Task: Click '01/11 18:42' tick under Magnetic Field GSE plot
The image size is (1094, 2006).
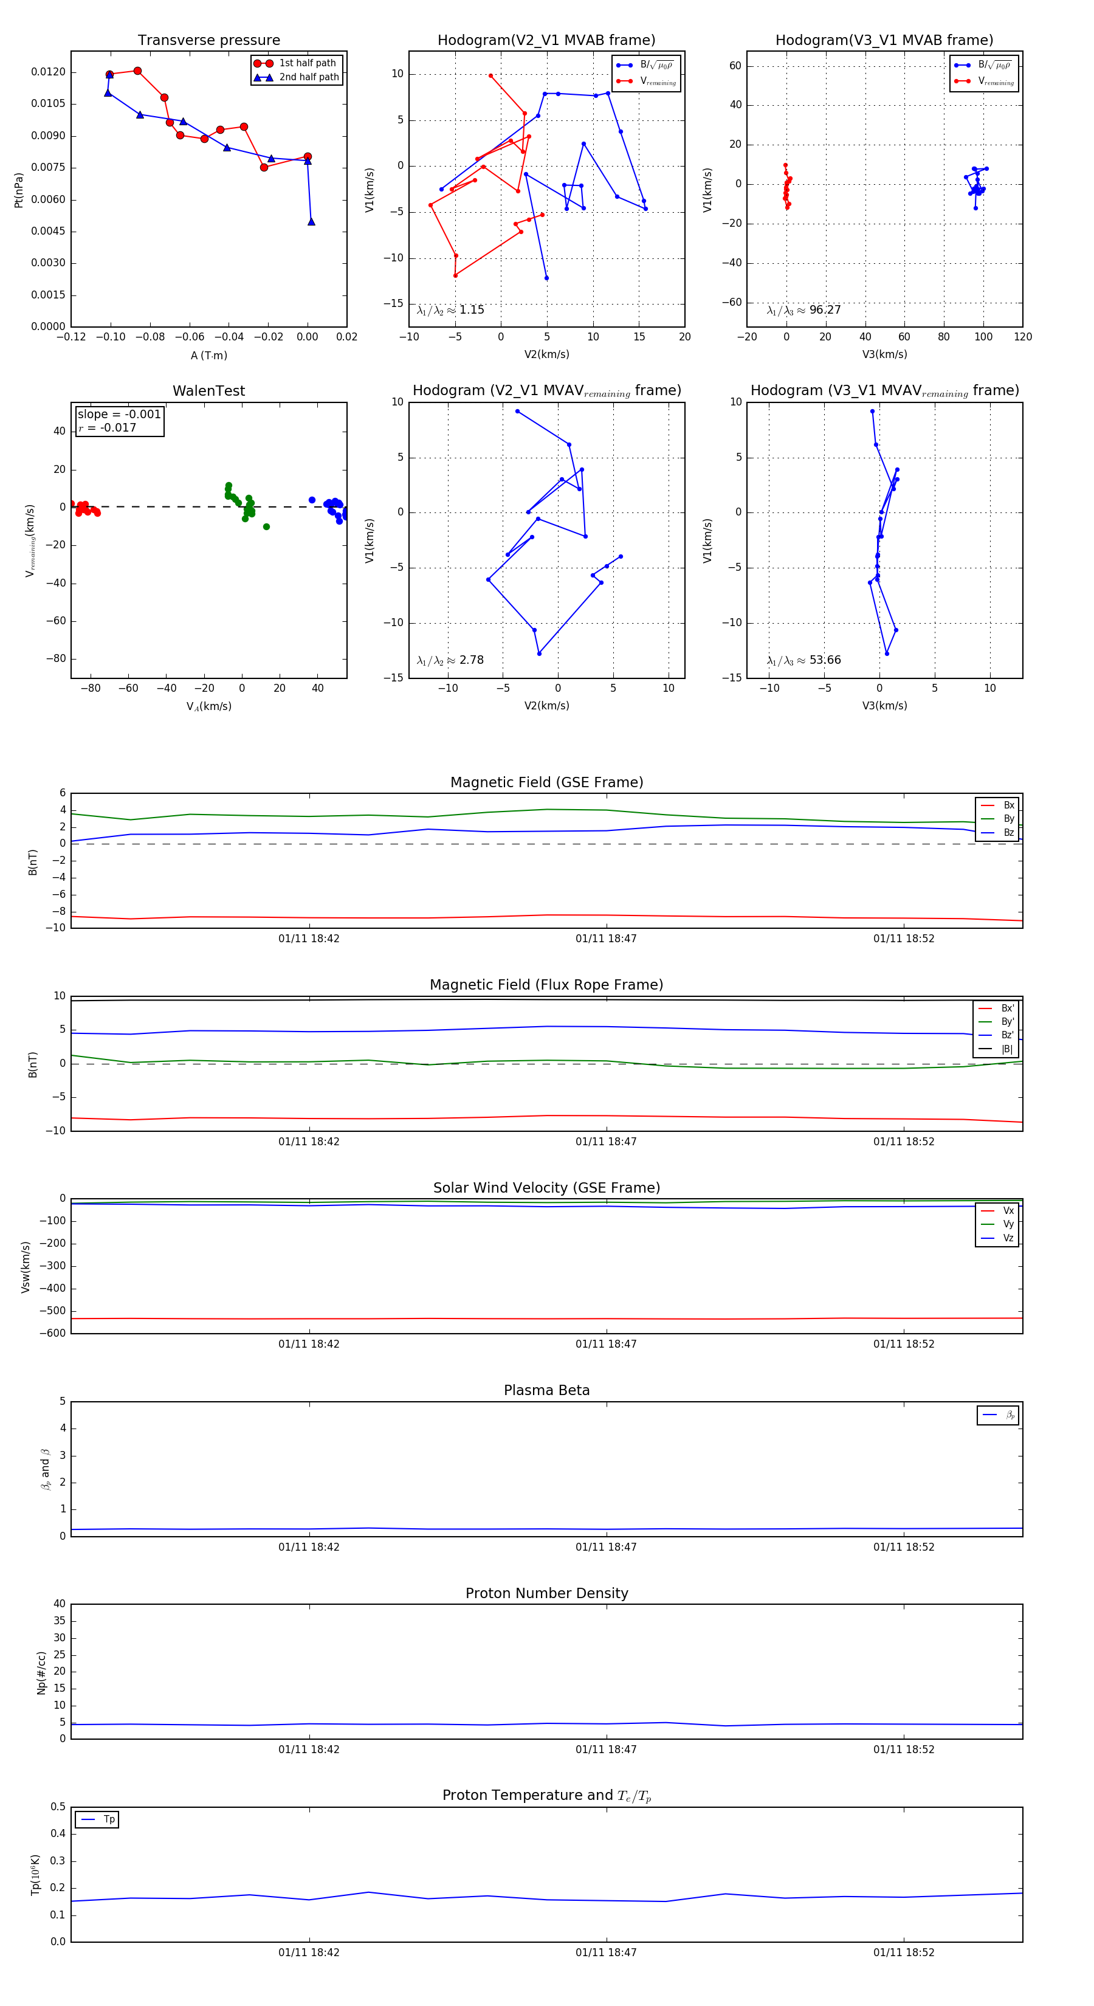Action: [x=309, y=939]
